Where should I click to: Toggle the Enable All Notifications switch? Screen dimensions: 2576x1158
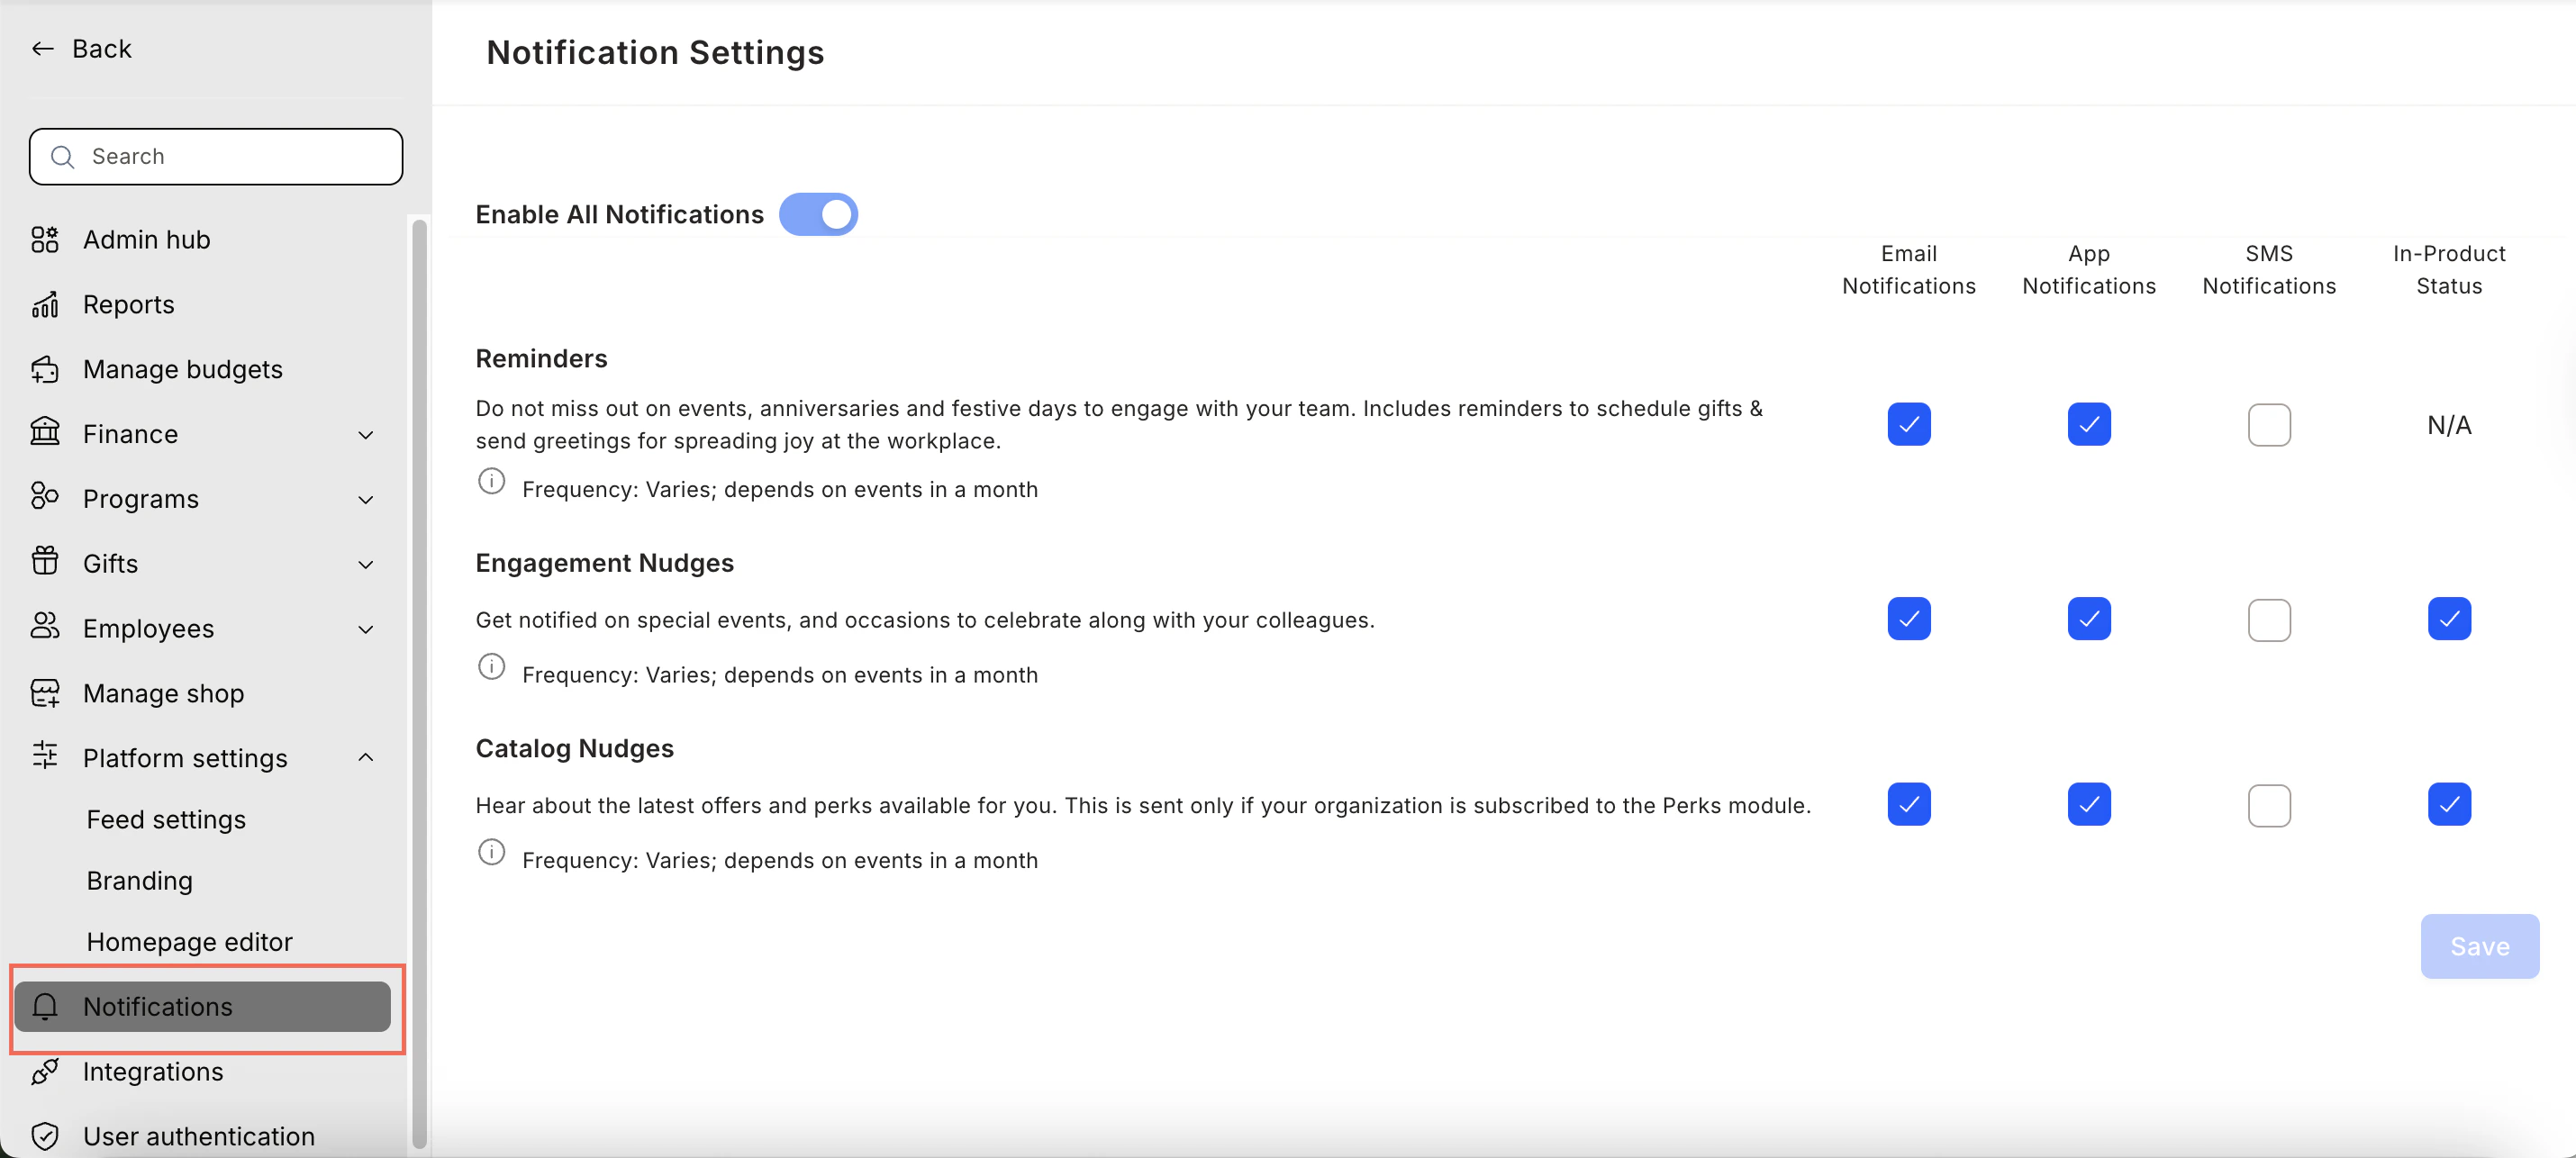click(x=818, y=214)
